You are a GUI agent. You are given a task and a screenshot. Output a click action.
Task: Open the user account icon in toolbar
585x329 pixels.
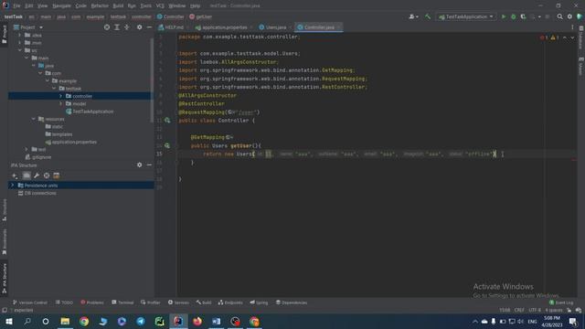pos(413,16)
